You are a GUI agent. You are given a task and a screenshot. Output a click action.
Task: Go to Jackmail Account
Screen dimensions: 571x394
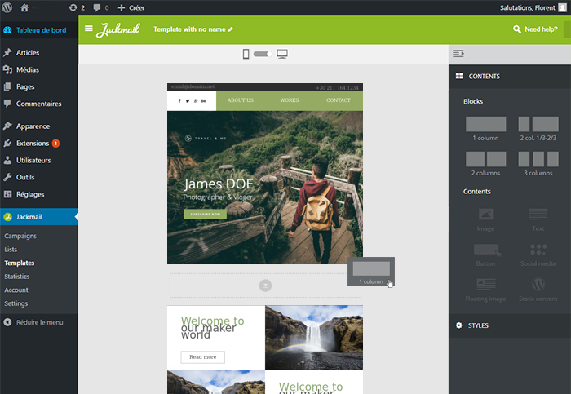(x=16, y=290)
